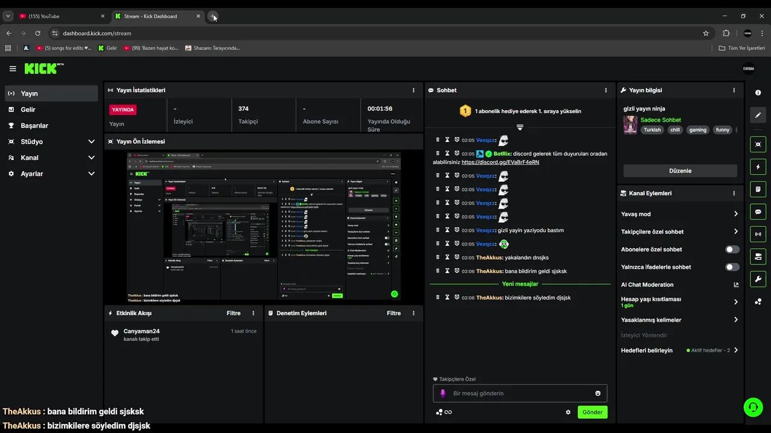Open the 'songs for edits' bookmark
This screenshot has width=771, height=433.
(64, 48)
